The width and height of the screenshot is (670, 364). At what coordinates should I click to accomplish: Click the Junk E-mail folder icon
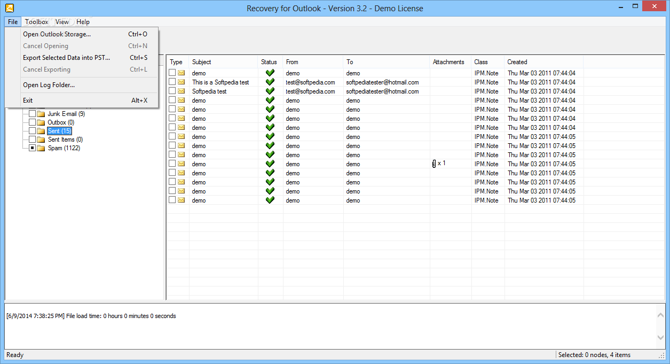[x=41, y=114]
